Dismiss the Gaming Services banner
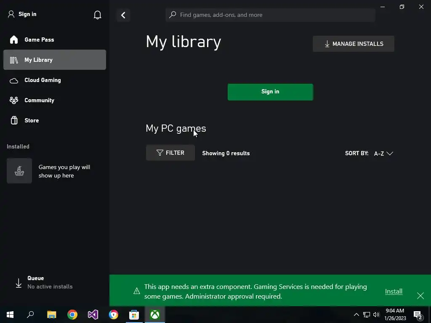 pyautogui.click(x=420, y=296)
